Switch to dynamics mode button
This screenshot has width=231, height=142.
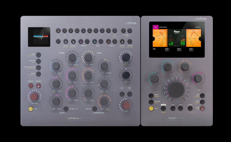pyautogui.click(x=38, y=85)
